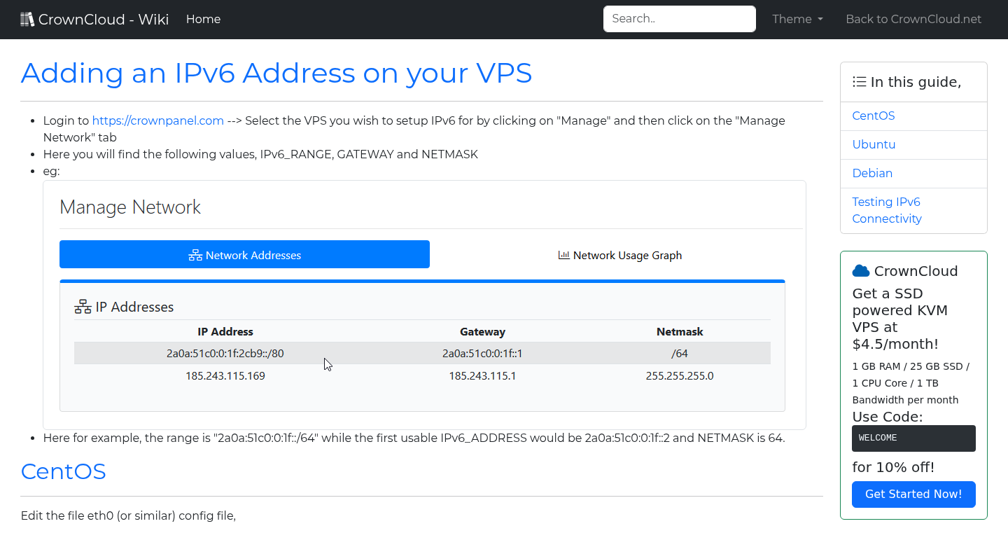The width and height of the screenshot is (1008, 533).
Task: Click the Edit the file eth0 config line
Action: pyautogui.click(x=129, y=516)
